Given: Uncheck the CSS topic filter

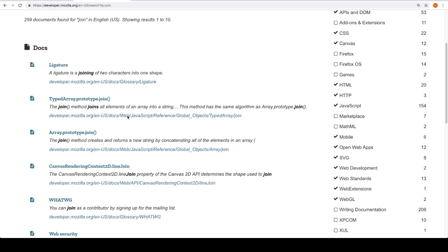Looking at the screenshot, I should click(336, 33).
